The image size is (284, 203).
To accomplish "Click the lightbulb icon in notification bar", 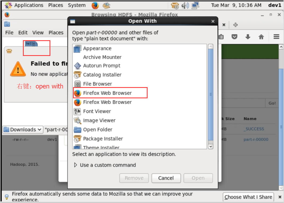I will coord(7,197).
